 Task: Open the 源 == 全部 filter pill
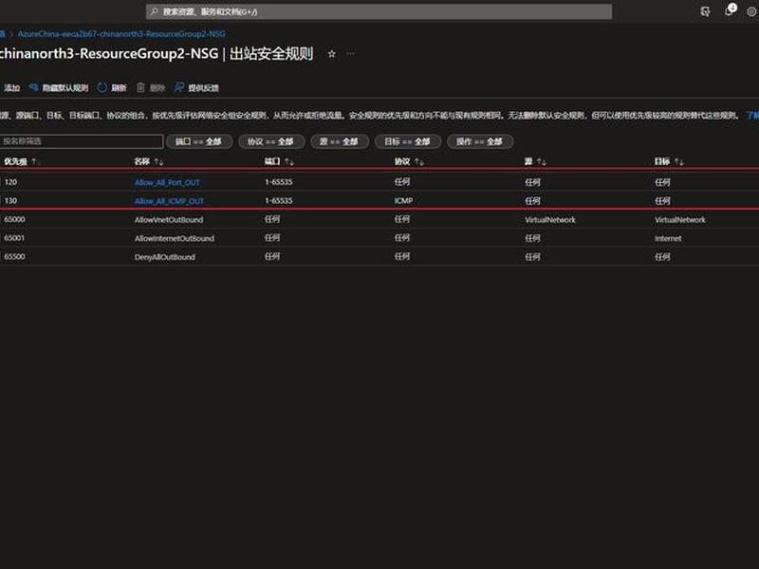coord(340,141)
